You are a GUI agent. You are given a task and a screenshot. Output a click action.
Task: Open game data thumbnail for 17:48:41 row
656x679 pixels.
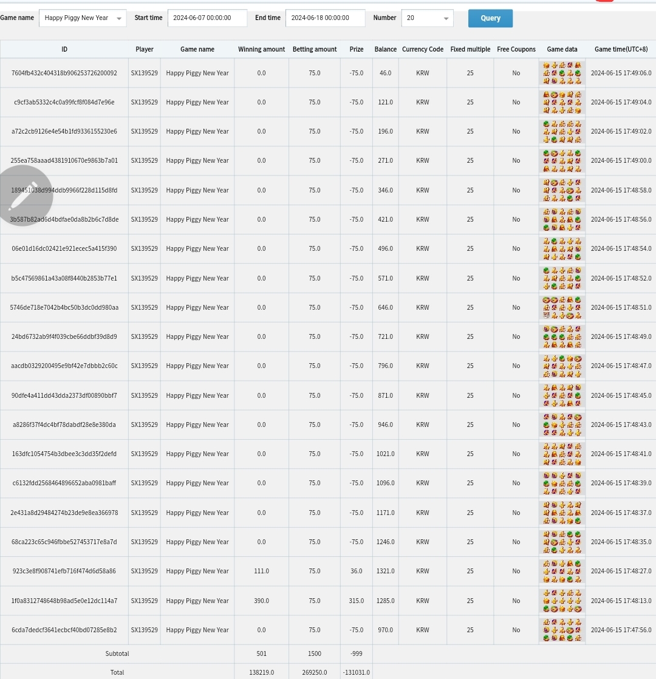562,454
